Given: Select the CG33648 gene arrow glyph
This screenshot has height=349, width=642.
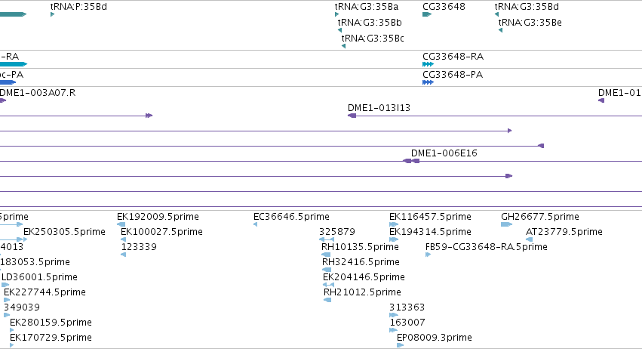Looking at the screenshot, I should pyautogui.click(x=427, y=14).
